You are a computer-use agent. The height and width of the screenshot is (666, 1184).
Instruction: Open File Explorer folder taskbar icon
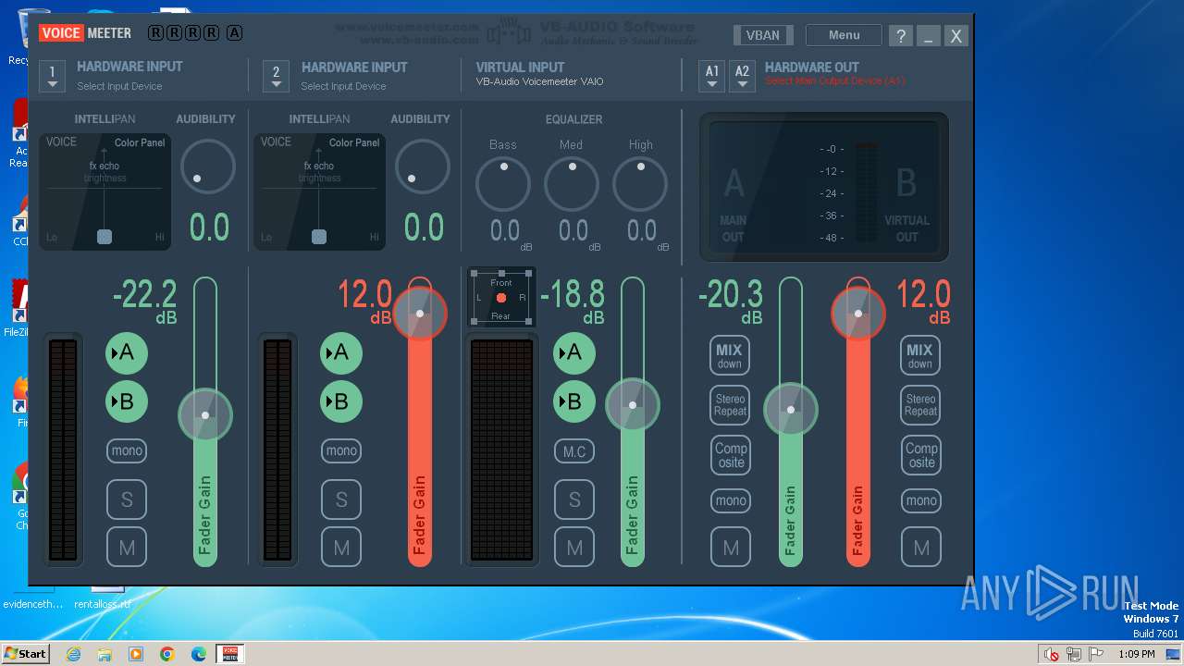(105, 654)
